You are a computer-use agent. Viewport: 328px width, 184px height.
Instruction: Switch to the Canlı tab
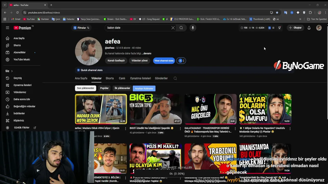point(122,78)
